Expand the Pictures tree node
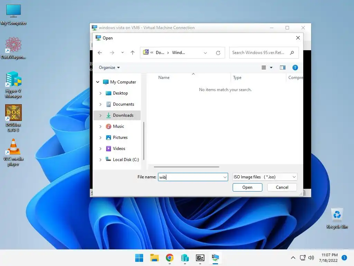Screen dimensions: 354x266 (101, 138)
